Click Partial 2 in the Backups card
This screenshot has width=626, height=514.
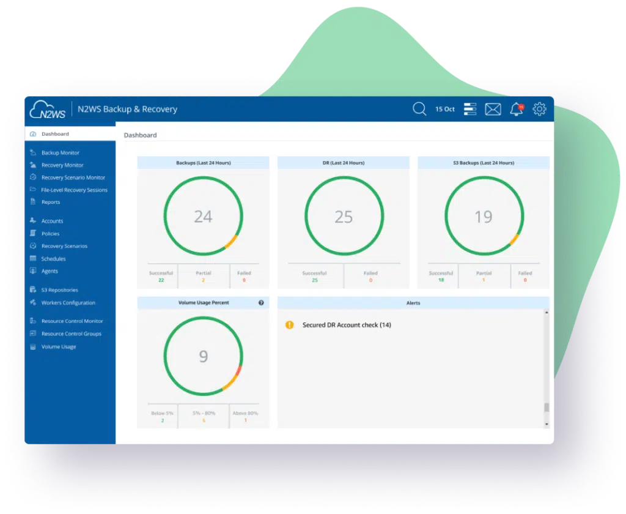pos(203,276)
